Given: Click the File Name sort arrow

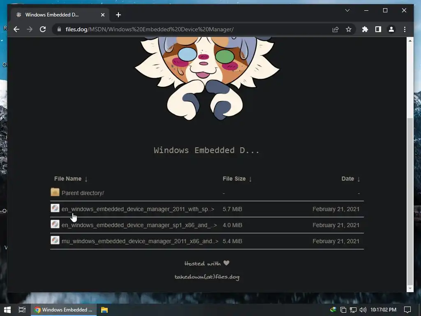Looking at the screenshot, I should pos(86,179).
